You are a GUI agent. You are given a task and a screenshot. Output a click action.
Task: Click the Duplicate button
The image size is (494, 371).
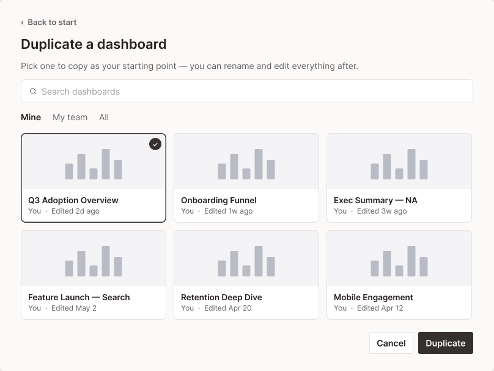pyautogui.click(x=446, y=343)
